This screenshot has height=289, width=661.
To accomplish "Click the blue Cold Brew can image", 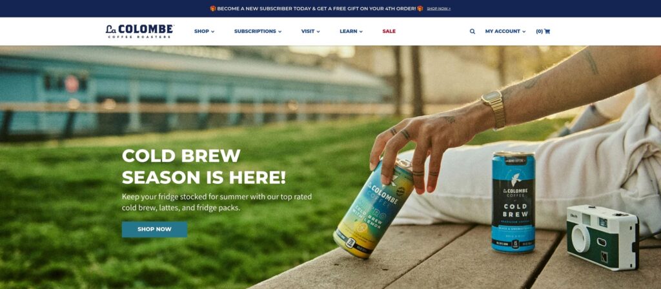I will click(513, 202).
